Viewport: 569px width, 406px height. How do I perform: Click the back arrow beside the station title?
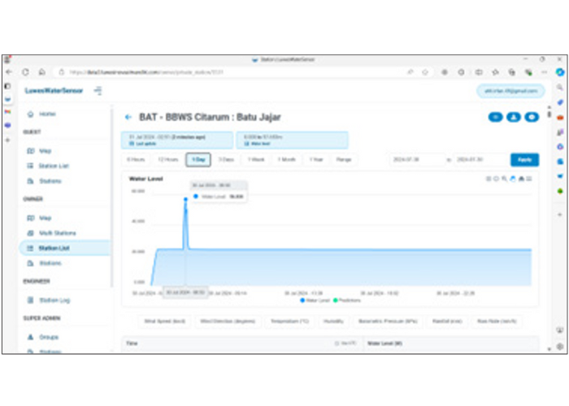tap(128, 118)
